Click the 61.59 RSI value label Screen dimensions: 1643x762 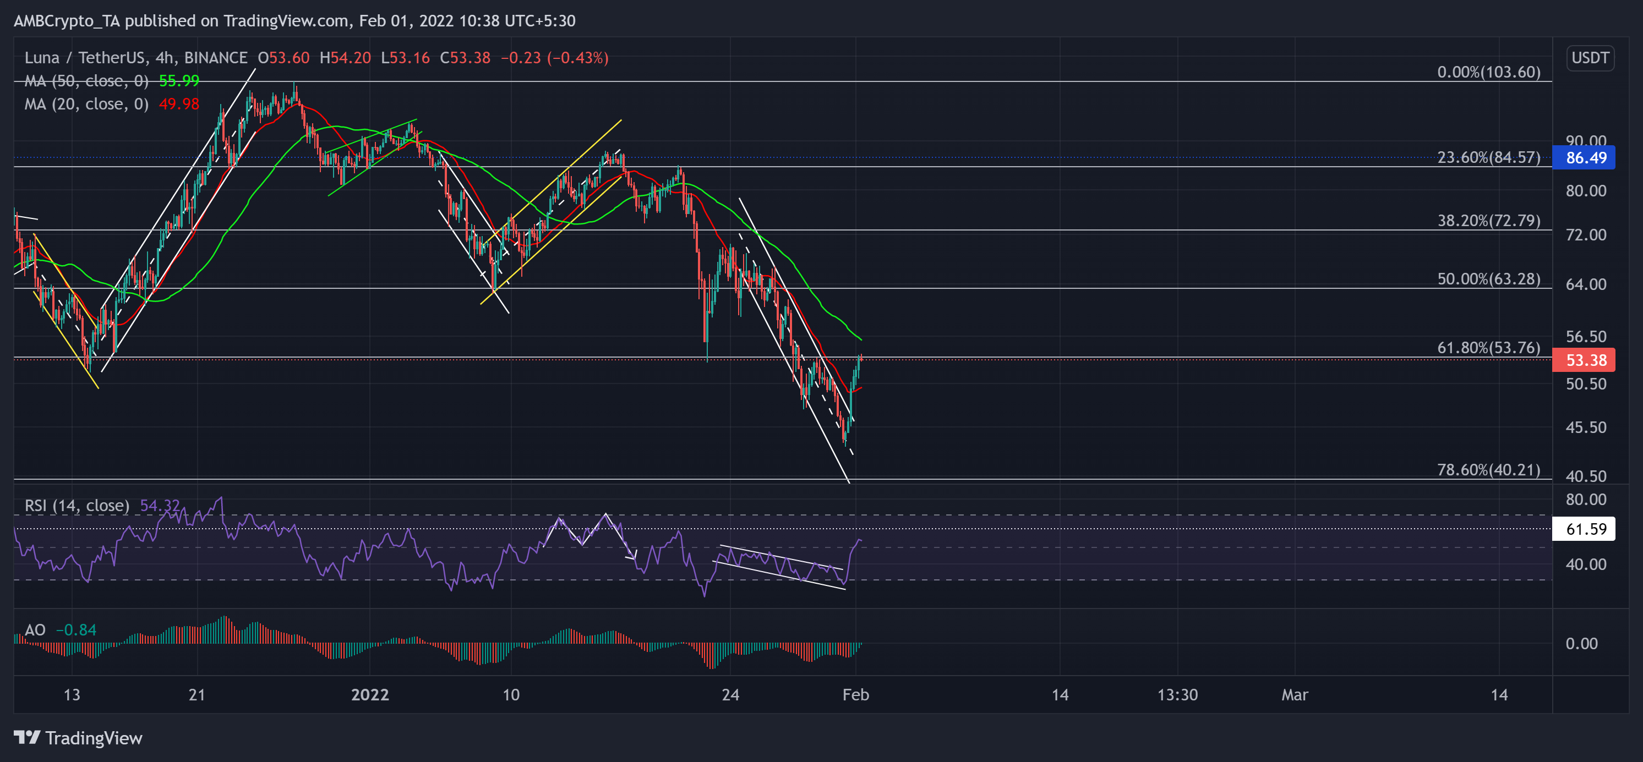coord(1584,529)
